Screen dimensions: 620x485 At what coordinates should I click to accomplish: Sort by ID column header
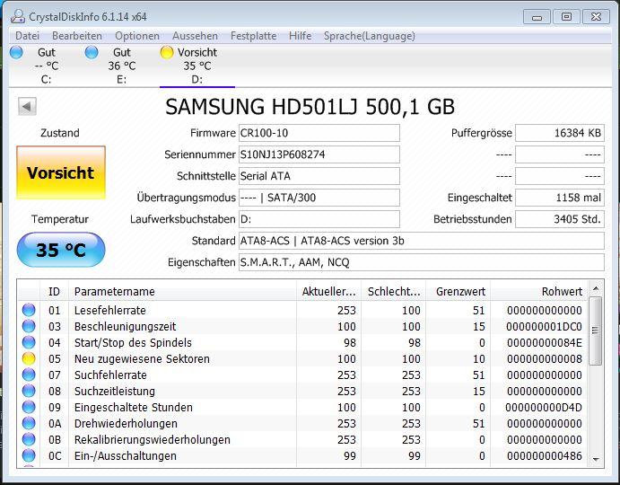pos(54,291)
